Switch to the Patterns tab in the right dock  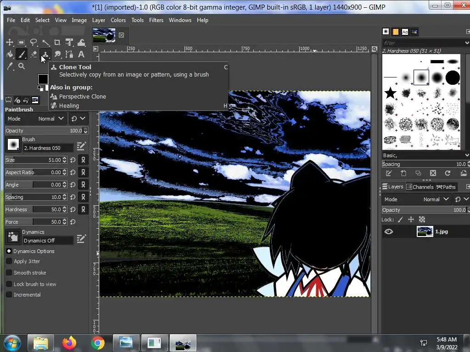pos(395,32)
